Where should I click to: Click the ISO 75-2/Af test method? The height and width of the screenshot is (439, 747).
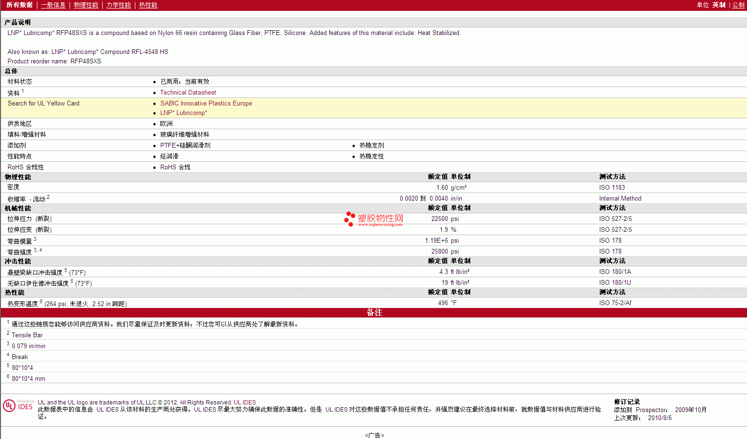pyautogui.click(x=615, y=303)
